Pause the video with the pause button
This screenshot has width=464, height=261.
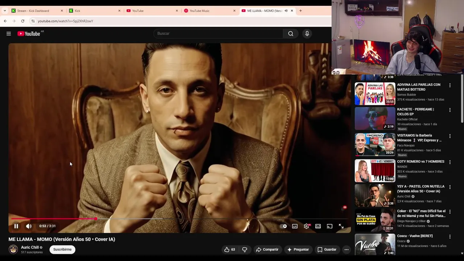(x=16, y=226)
